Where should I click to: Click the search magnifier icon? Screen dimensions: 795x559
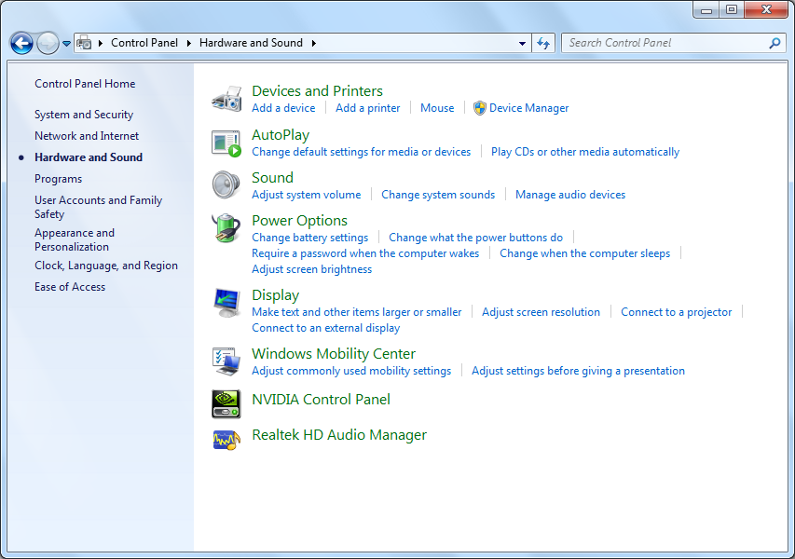tap(774, 44)
